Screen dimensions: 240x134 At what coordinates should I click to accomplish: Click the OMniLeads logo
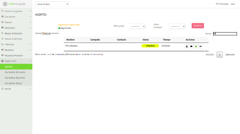point(14,4)
